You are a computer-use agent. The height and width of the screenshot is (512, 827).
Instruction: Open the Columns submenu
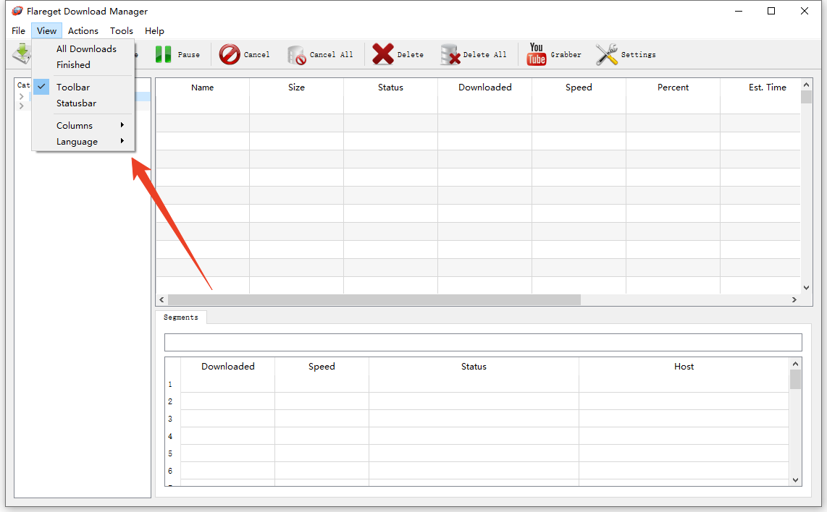(x=83, y=125)
